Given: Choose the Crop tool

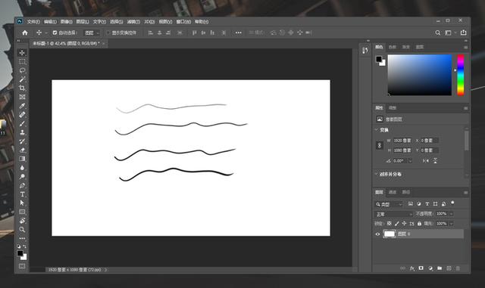Looking at the screenshot, I should pyautogui.click(x=22, y=88).
